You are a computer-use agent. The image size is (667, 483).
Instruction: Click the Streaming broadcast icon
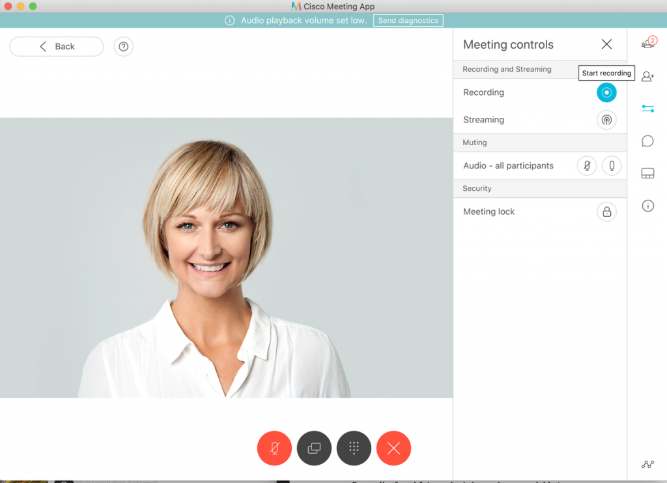coord(606,120)
